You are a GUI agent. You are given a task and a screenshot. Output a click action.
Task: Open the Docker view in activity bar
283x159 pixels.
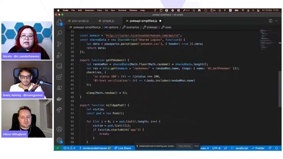point(59,99)
